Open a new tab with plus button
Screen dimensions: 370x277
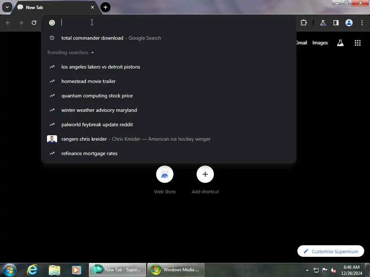click(x=106, y=7)
